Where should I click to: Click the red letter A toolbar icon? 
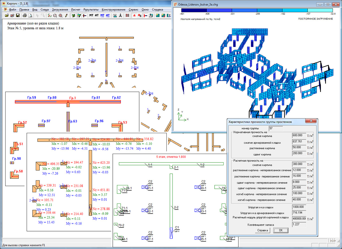134,15
